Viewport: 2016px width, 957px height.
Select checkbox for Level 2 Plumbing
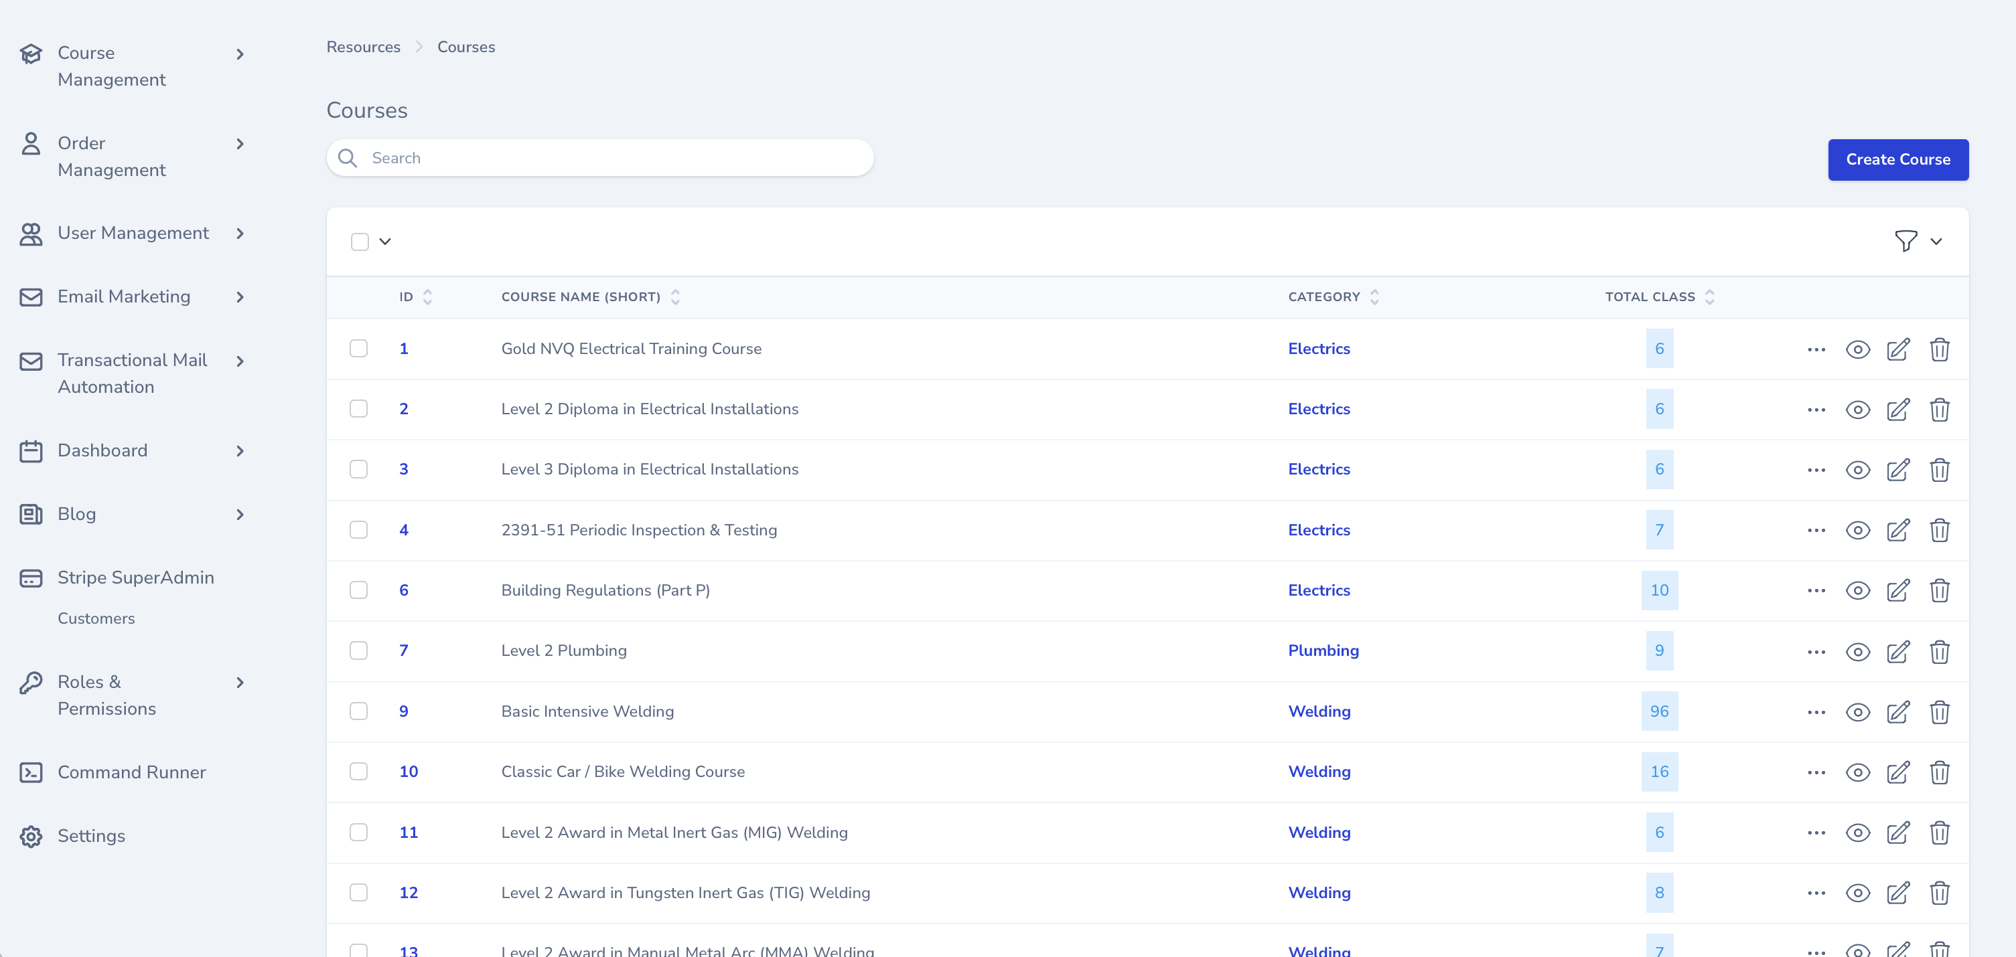(358, 650)
